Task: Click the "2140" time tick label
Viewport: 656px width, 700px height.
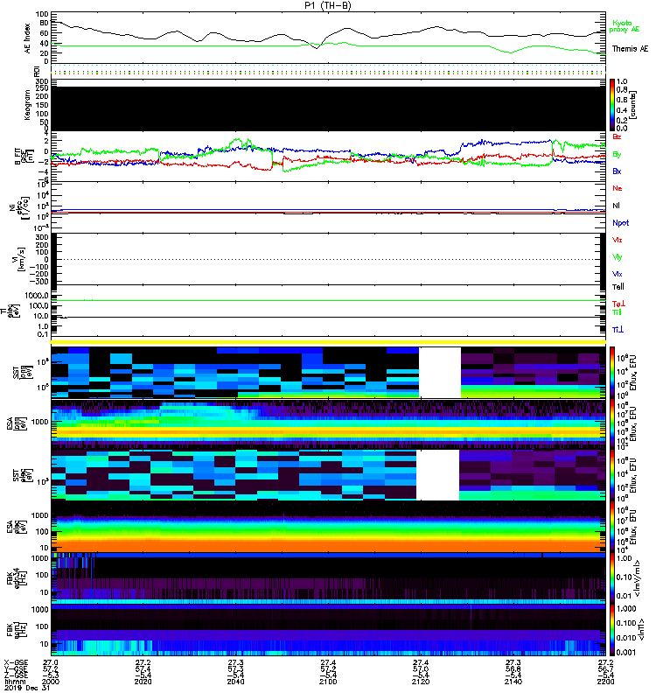Action: pyautogui.click(x=513, y=682)
